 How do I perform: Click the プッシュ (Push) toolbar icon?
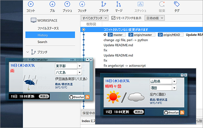click(x=67, y=4)
